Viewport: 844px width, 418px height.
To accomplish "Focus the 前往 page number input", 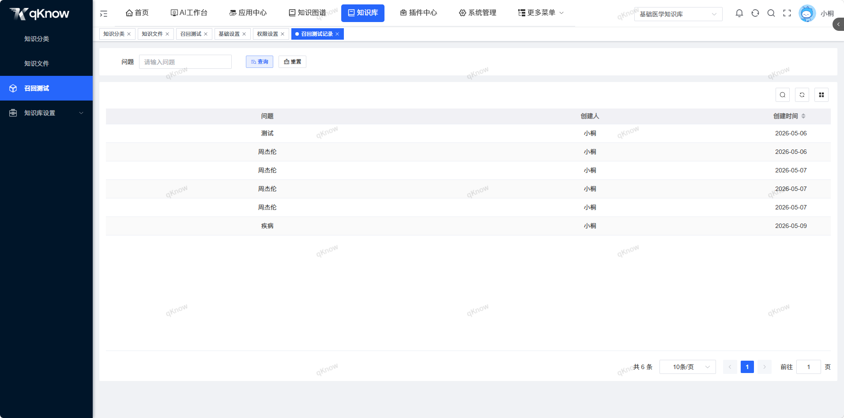I will tap(809, 367).
